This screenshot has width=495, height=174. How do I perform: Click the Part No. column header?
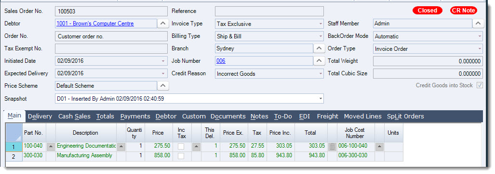pyautogui.click(x=34, y=133)
